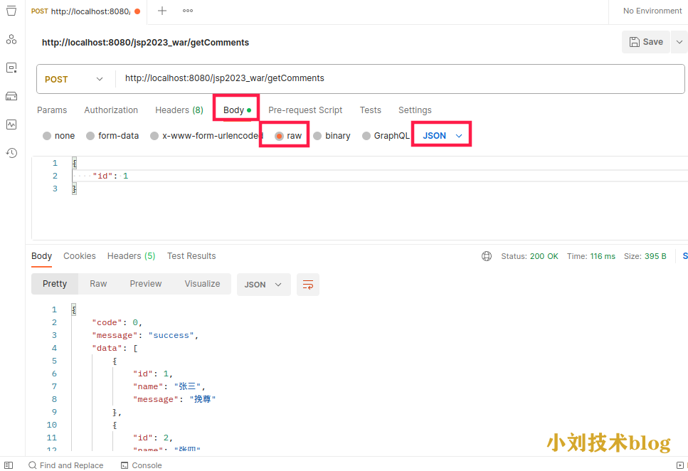Toggle word wrap icon in response toolbar
688x471 pixels.
308,285
